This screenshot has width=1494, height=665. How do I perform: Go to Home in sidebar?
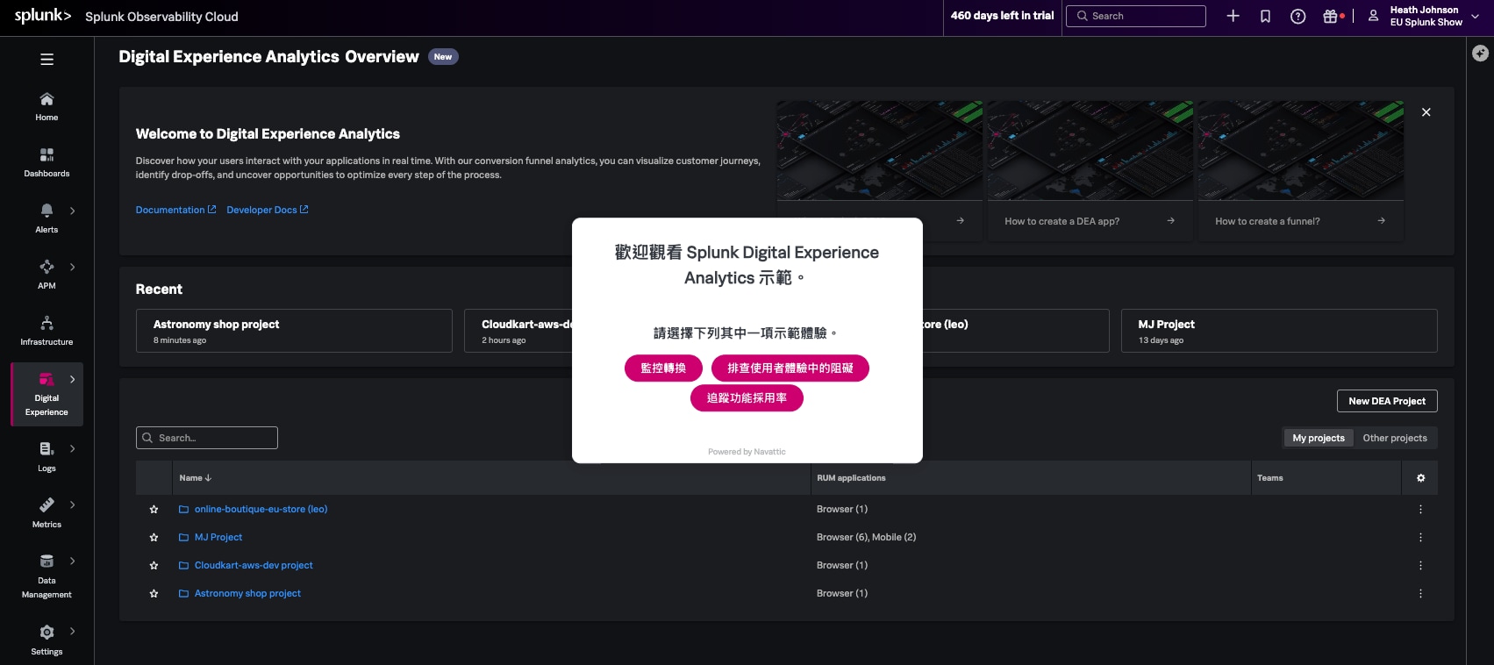tap(46, 107)
